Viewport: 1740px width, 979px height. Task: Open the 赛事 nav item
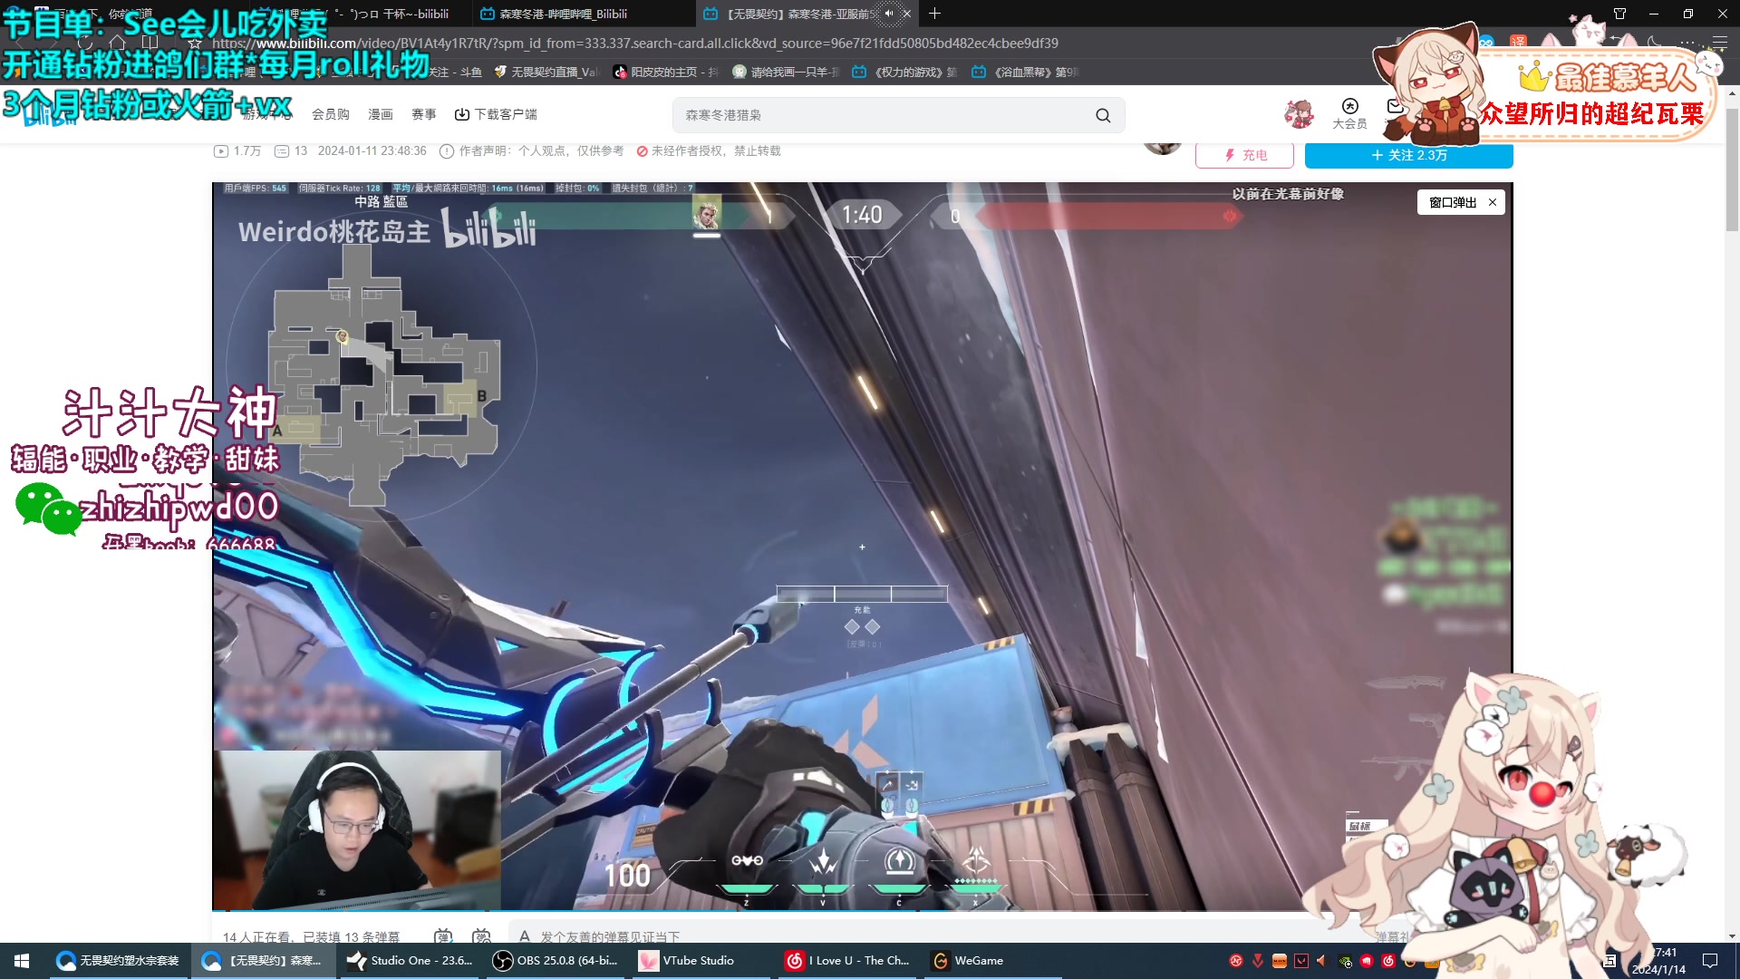click(424, 114)
